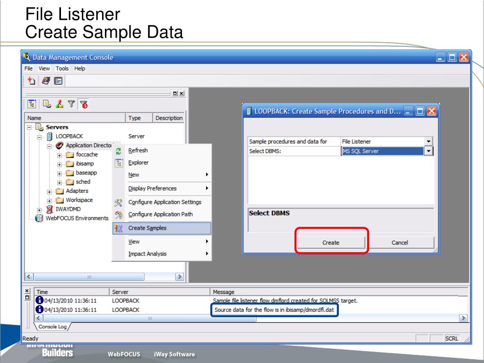Click the Message column header in log
The image size is (484, 363).
tap(339, 292)
